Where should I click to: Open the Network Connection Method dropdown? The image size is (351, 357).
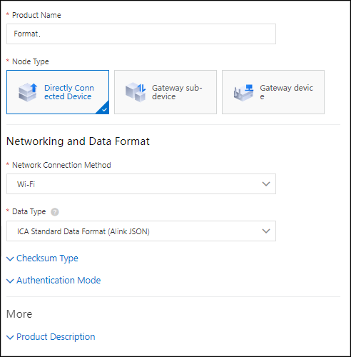click(141, 184)
